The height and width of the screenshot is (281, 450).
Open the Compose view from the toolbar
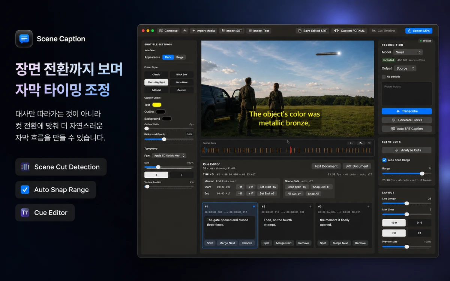point(168,31)
